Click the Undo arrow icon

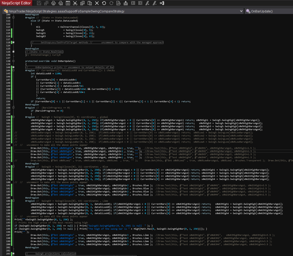click(104, 3)
